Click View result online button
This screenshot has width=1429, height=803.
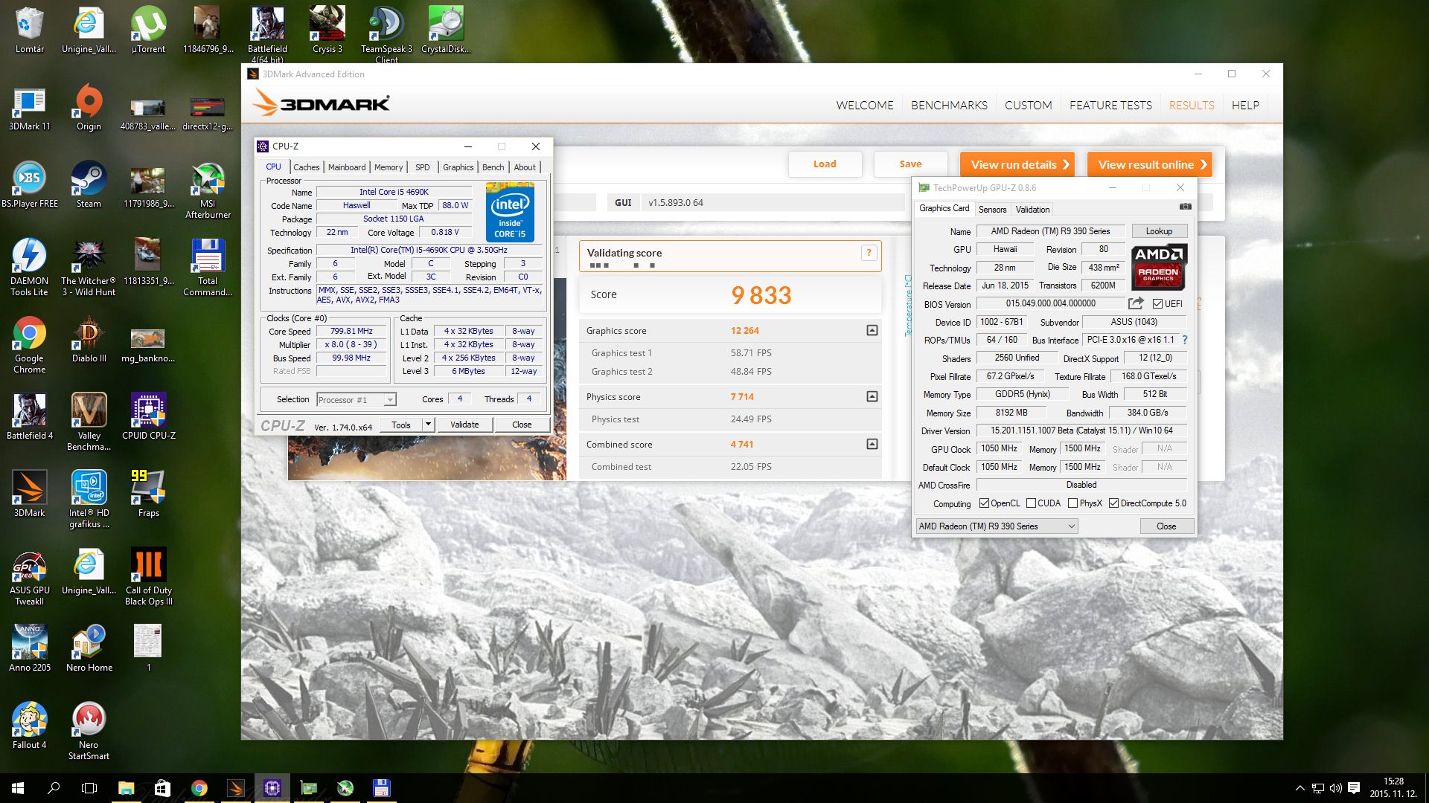click(x=1149, y=164)
